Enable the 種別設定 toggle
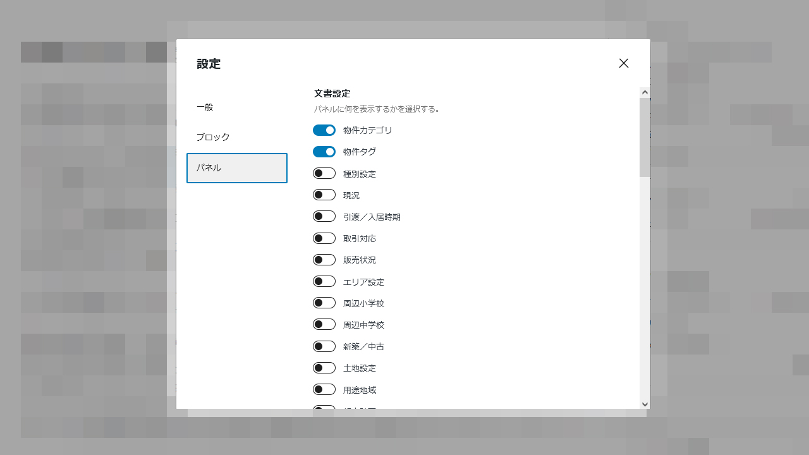 pos(324,173)
